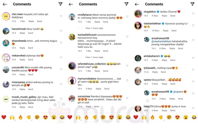Viewport: 198px width, 132px height.
Task: Open vieshantiekhan's profile avatar
Action: (138, 26)
